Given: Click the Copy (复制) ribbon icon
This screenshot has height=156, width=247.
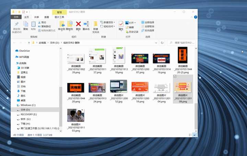Looking at the screenshot, I should coord(25,26).
